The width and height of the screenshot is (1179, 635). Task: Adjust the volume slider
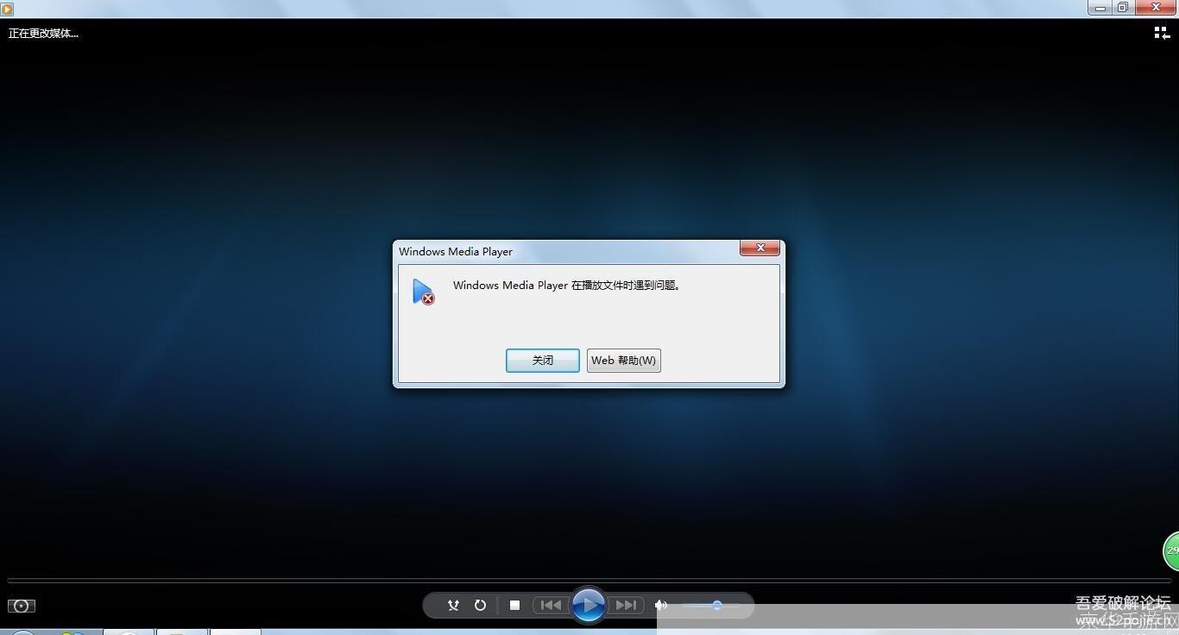coord(712,606)
